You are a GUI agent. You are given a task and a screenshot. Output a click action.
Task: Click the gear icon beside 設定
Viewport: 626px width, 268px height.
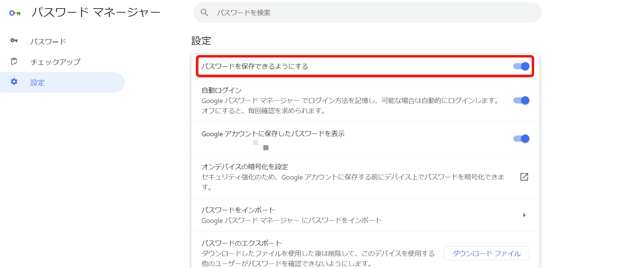[14, 82]
